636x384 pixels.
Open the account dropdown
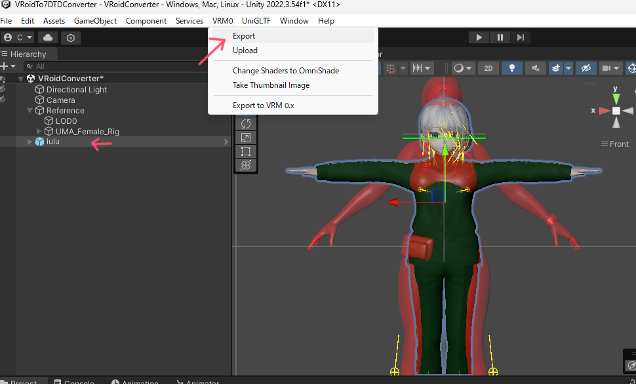click(x=17, y=38)
